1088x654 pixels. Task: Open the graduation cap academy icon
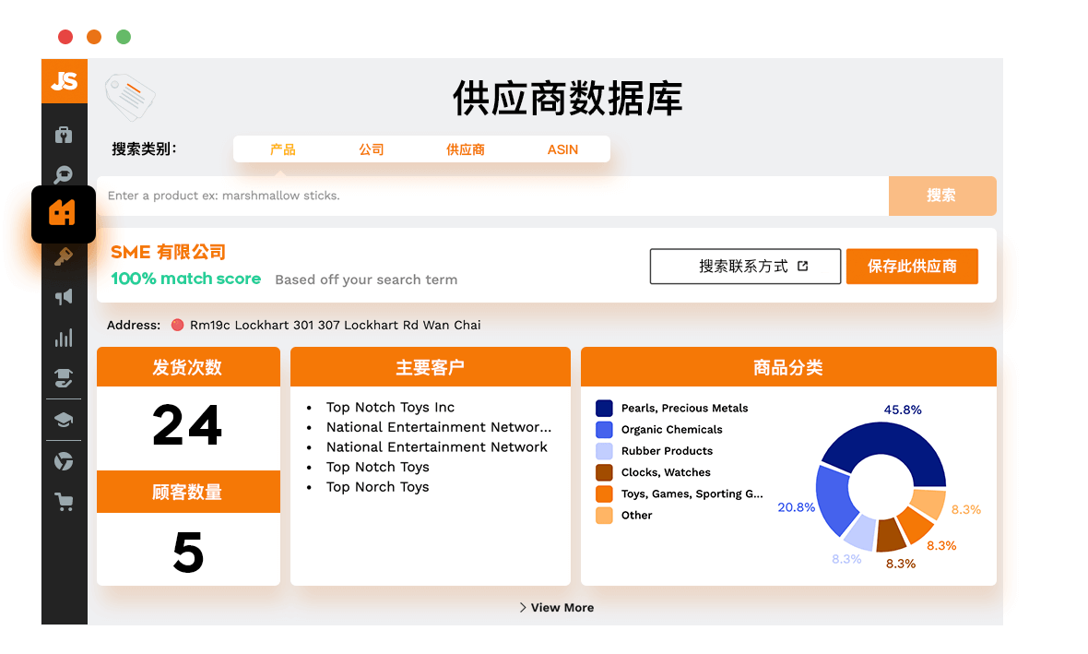coord(64,420)
